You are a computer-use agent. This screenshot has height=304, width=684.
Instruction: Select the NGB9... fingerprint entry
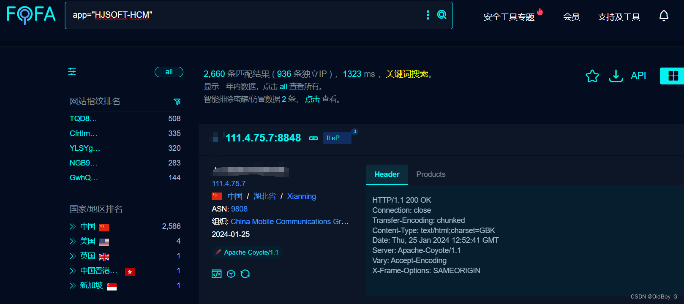click(84, 163)
